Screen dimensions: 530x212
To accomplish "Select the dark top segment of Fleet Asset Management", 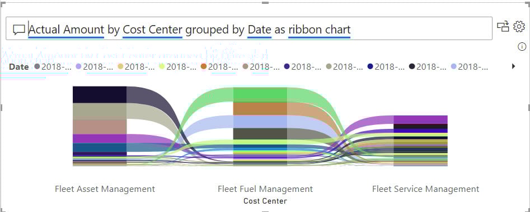I will tap(100, 95).
